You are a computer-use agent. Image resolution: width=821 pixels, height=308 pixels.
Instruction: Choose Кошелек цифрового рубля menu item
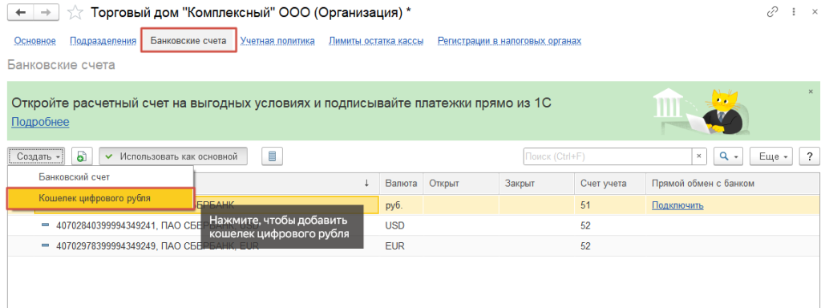coord(100,198)
